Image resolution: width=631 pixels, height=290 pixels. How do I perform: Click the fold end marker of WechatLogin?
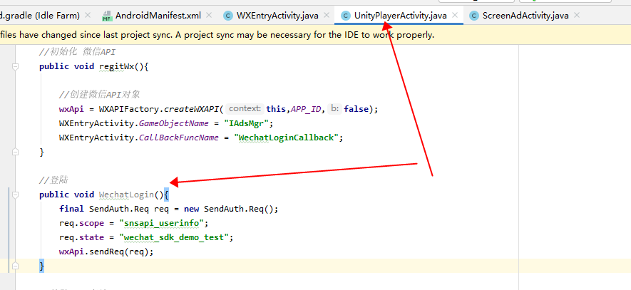coord(15,266)
